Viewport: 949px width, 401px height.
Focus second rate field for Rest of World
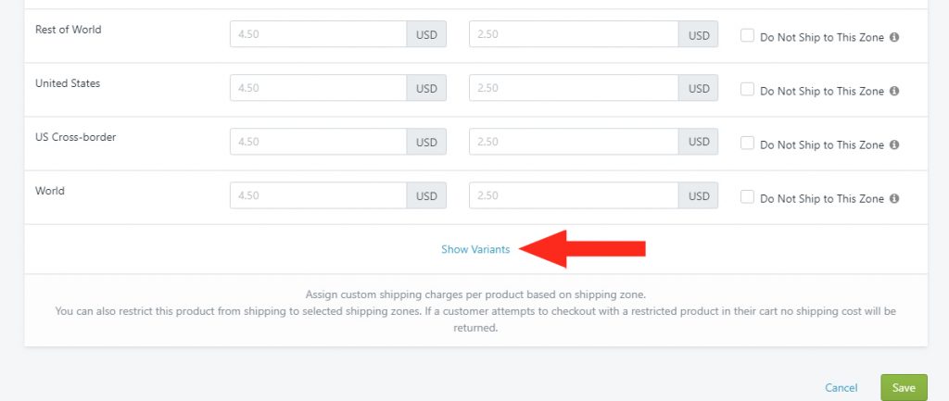pos(574,34)
